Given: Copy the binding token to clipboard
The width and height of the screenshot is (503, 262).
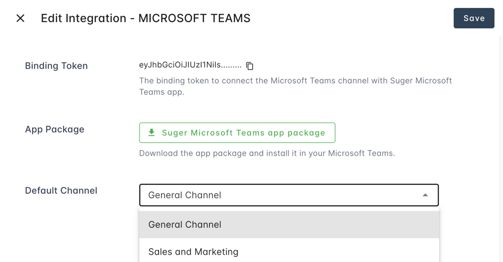Looking at the screenshot, I should point(250,66).
